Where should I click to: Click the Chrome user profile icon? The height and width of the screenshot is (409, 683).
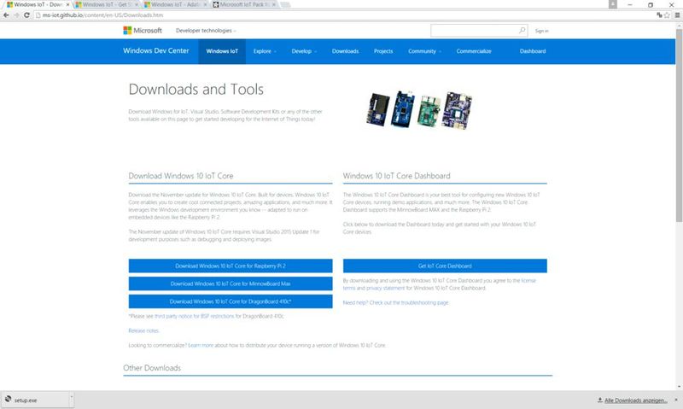pos(613,4)
